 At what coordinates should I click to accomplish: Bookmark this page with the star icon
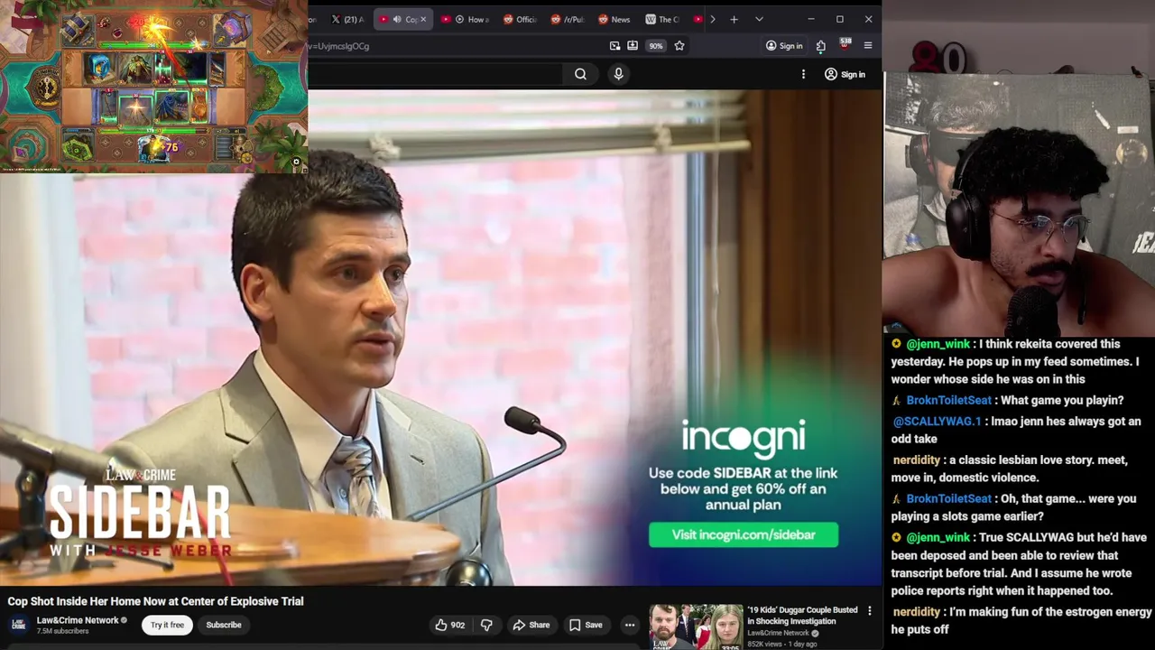point(679,46)
